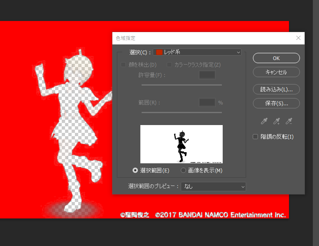Click the red swatch beside レッド系
The width and height of the screenshot is (319, 246).
pos(159,52)
